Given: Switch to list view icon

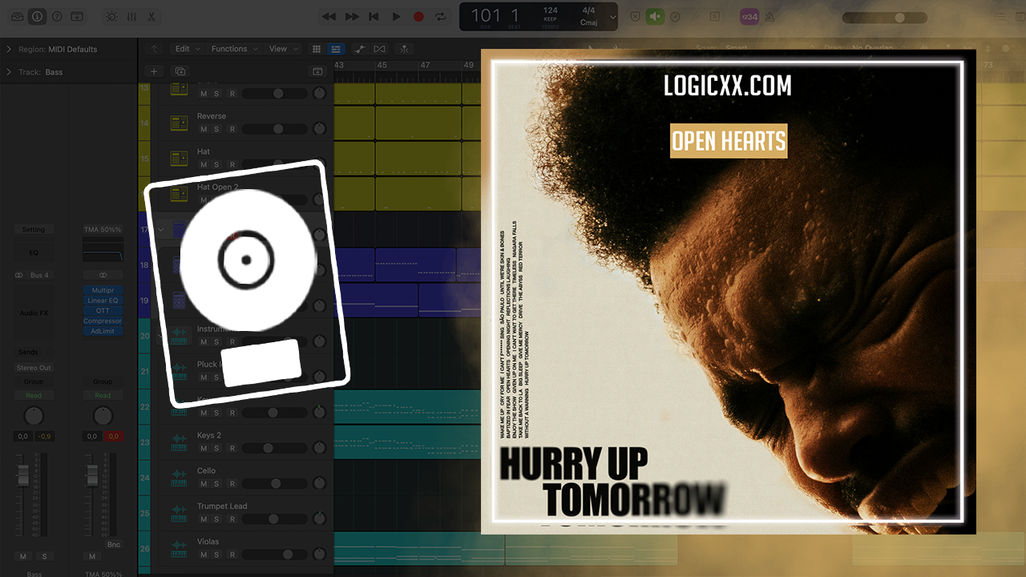Looking at the screenshot, I should point(337,49).
